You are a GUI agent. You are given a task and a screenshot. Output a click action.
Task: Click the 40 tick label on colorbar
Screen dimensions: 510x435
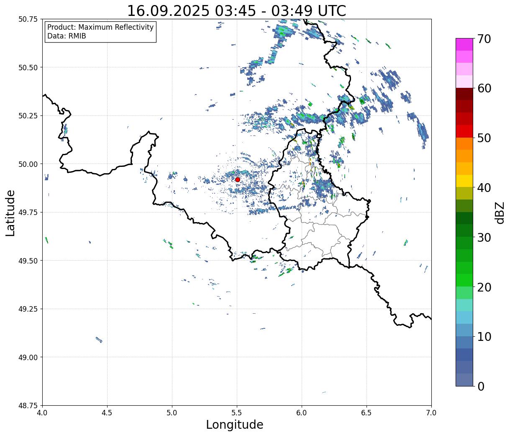pos(484,188)
